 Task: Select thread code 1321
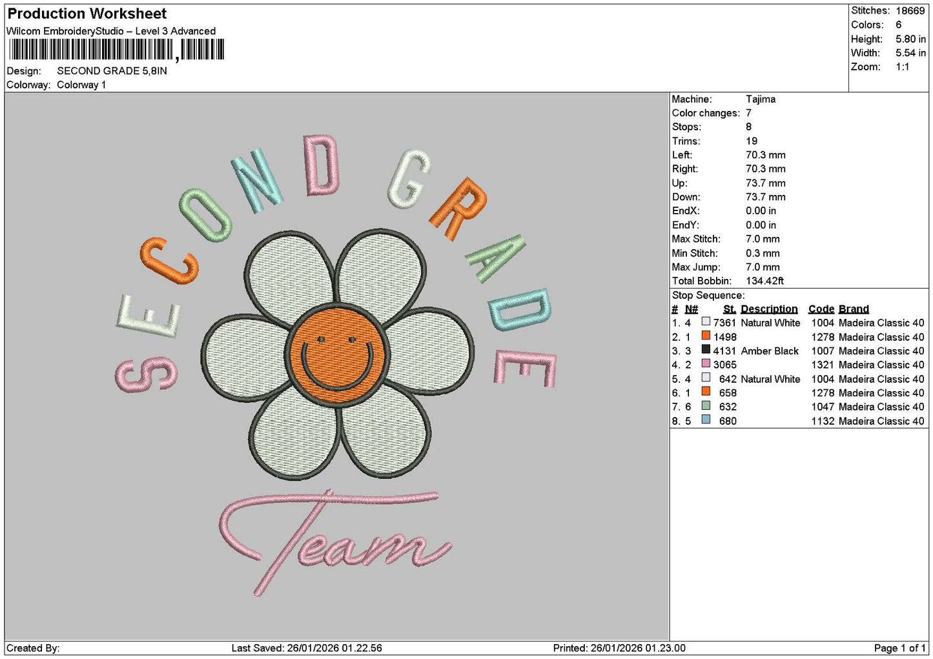(x=823, y=365)
